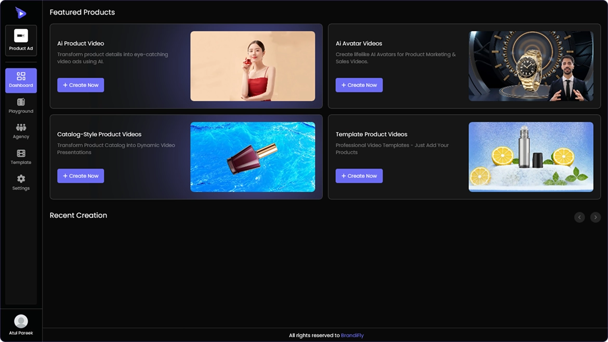Click the Atul Pareek profile avatar
Image resolution: width=608 pixels, height=342 pixels.
pos(21,321)
